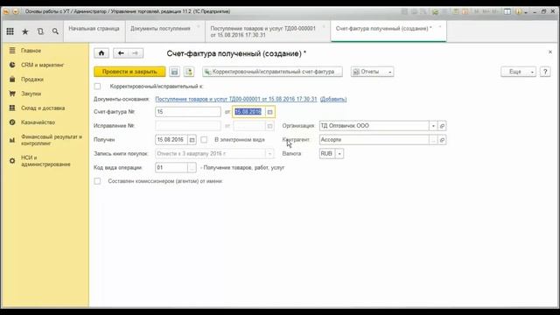Choose Код вида операции via ellipsis button

(192, 167)
